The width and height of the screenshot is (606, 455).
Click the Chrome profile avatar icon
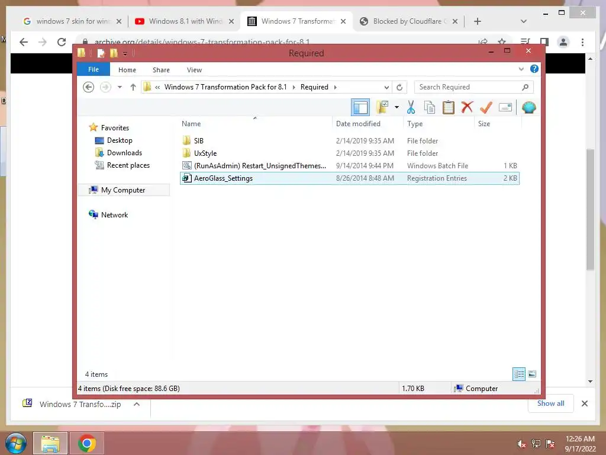pyautogui.click(x=563, y=42)
